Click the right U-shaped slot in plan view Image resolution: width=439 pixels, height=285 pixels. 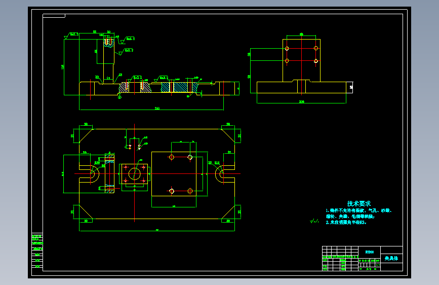[x=225, y=174]
